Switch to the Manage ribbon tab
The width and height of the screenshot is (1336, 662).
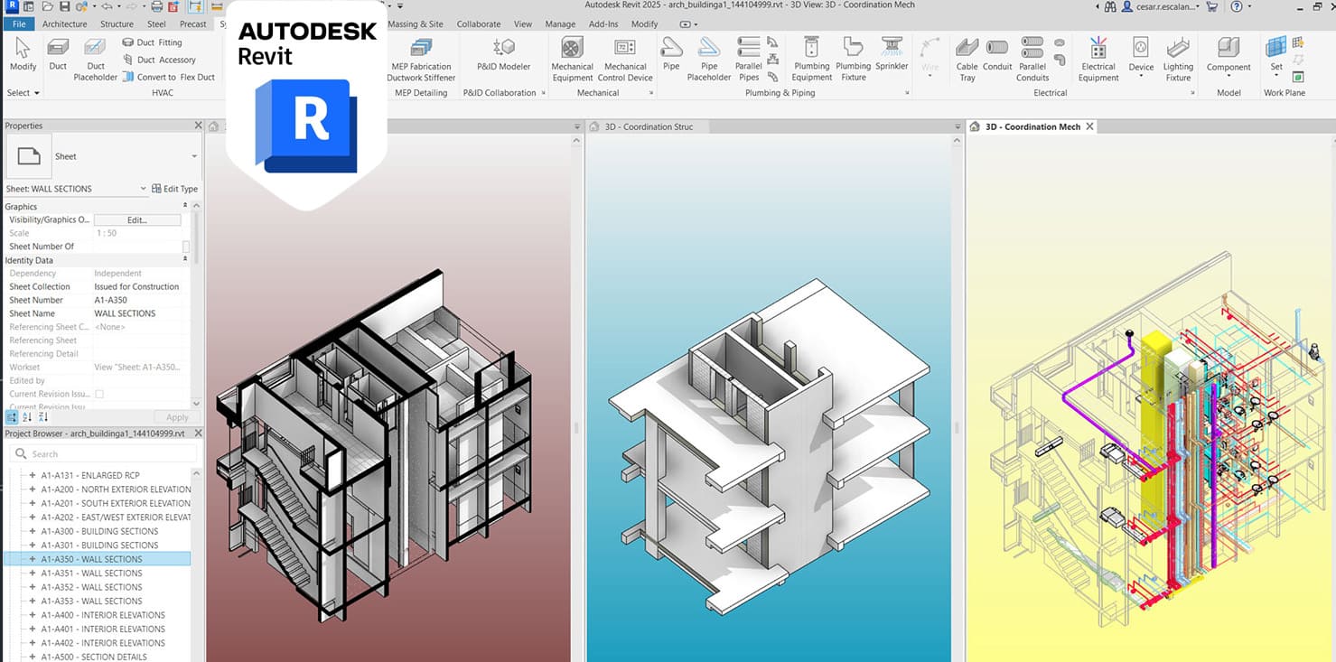pyautogui.click(x=560, y=23)
